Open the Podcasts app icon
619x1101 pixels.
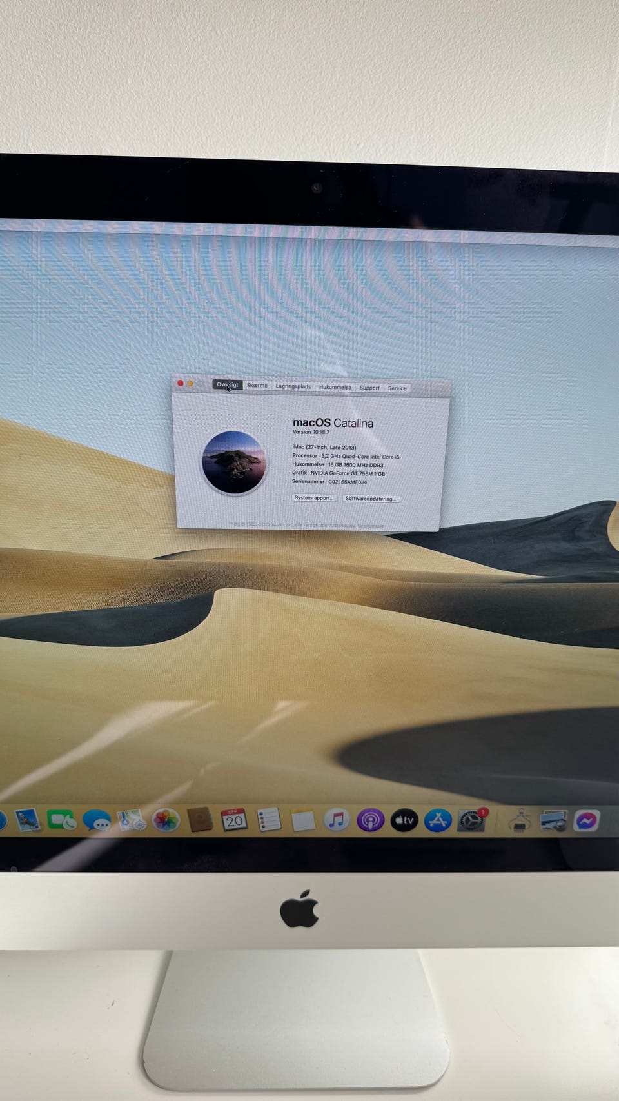coord(370,820)
